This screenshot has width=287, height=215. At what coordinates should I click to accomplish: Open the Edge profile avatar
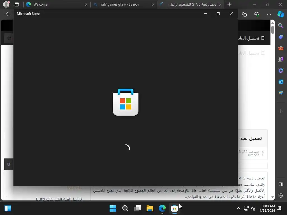pos(6,4)
